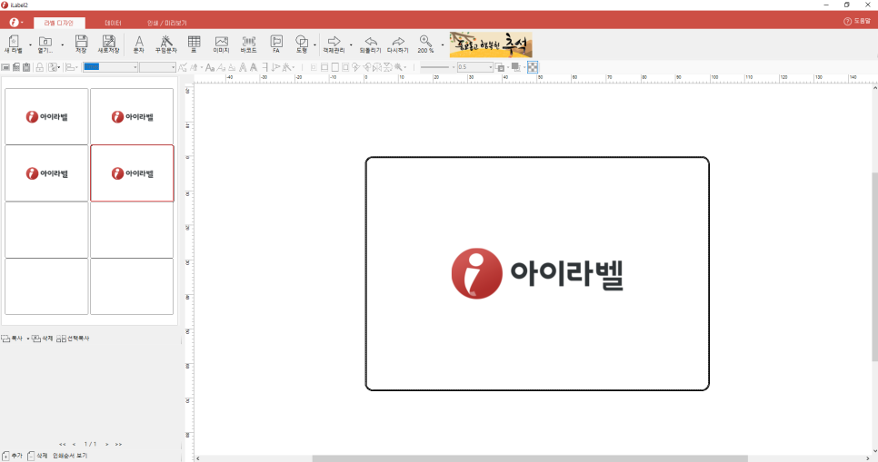Click the clipboard paste icon

(26, 67)
